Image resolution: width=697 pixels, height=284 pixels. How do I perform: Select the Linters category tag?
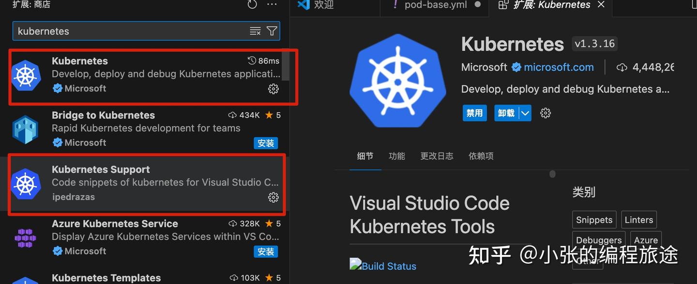click(x=639, y=220)
